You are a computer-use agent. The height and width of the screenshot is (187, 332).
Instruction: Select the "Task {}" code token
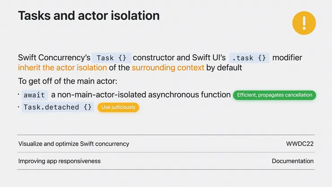111,58
